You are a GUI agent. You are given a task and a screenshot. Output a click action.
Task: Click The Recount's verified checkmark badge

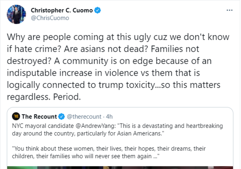click(x=61, y=117)
